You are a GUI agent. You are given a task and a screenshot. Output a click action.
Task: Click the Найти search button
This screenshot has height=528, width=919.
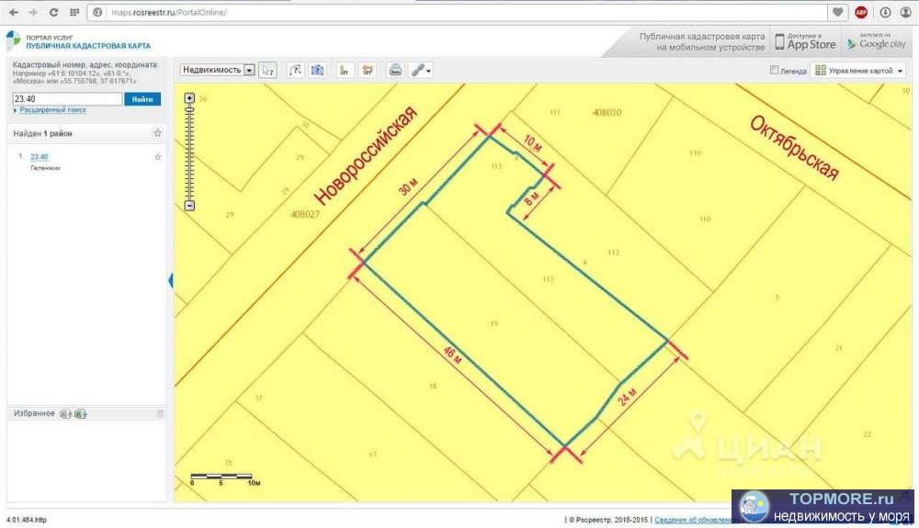(142, 99)
